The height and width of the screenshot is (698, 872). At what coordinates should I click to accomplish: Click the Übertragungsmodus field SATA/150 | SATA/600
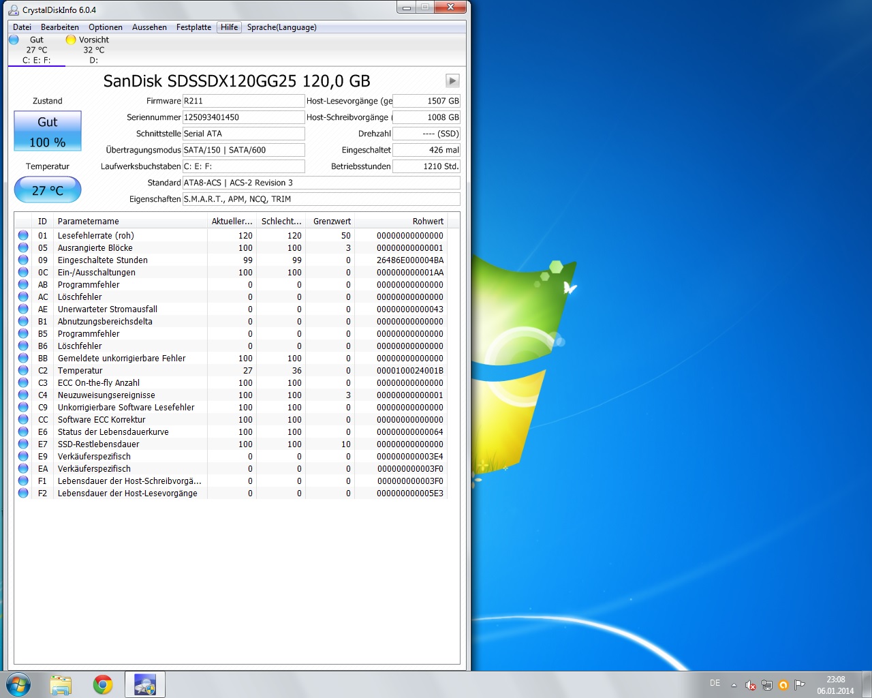click(x=243, y=150)
